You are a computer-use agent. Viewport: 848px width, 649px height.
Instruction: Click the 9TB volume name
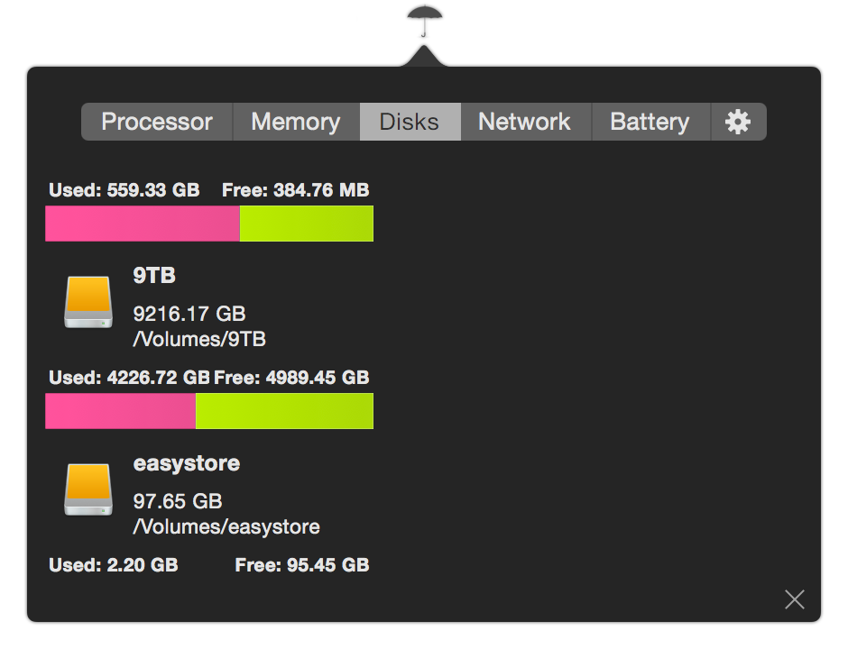pos(154,276)
